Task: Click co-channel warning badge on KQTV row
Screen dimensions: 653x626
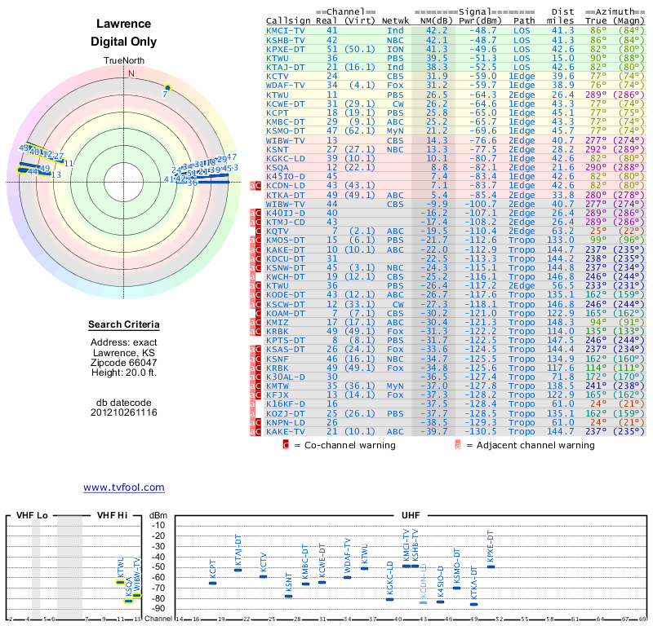Action: click(x=258, y=231)
